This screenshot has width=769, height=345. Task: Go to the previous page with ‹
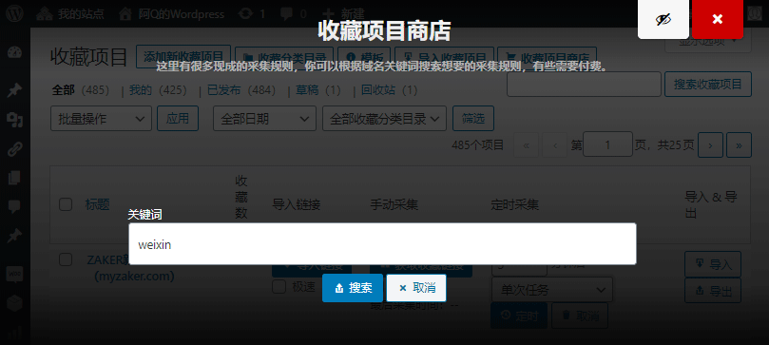tap(555, 145)
